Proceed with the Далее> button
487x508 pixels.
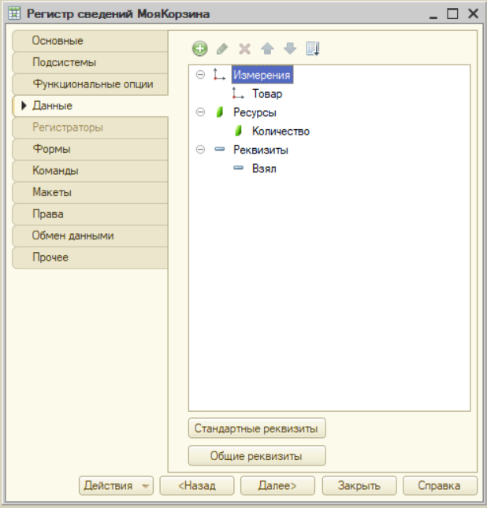[277, 485]
